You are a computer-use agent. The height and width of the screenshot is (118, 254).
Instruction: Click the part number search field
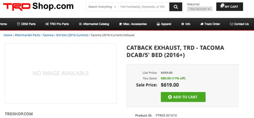click(144, 7)
